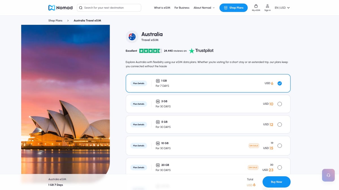339x190 pixels.
Task: Click the Trustpilot star logo
Action: coord(192,51)
